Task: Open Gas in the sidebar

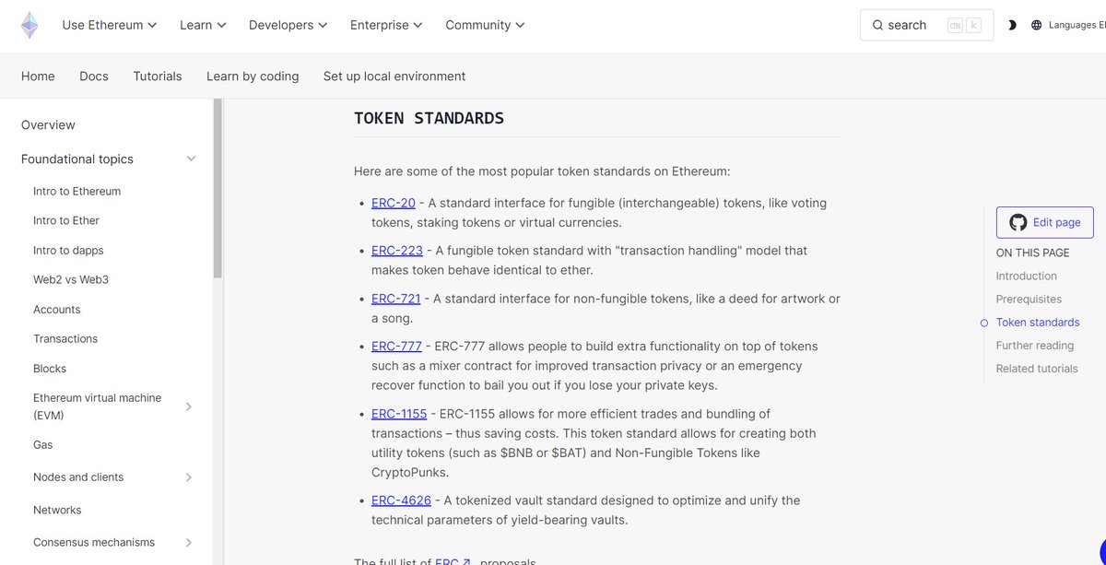Action: tap(43, 444)
